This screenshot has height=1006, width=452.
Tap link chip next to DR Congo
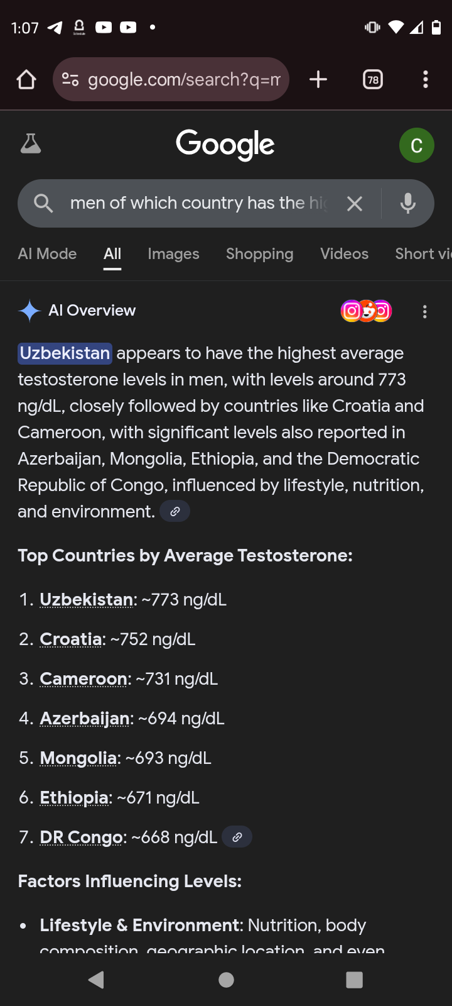pyautogui.click(x=237, y=837)
